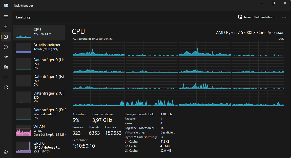
Task: Click the WLAN pink throughput thumbnail
Action: click(23, 130)
